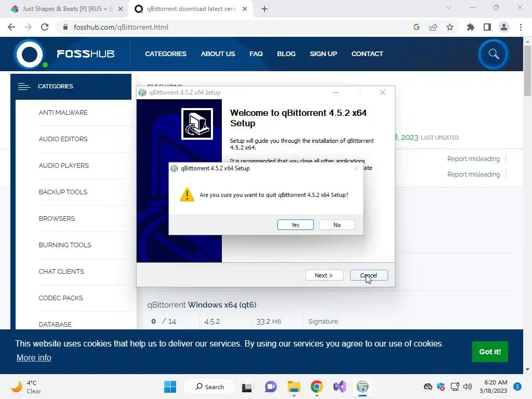Open CONTACT page
This screenshot has width=532, height=399.
click(367, 54)
